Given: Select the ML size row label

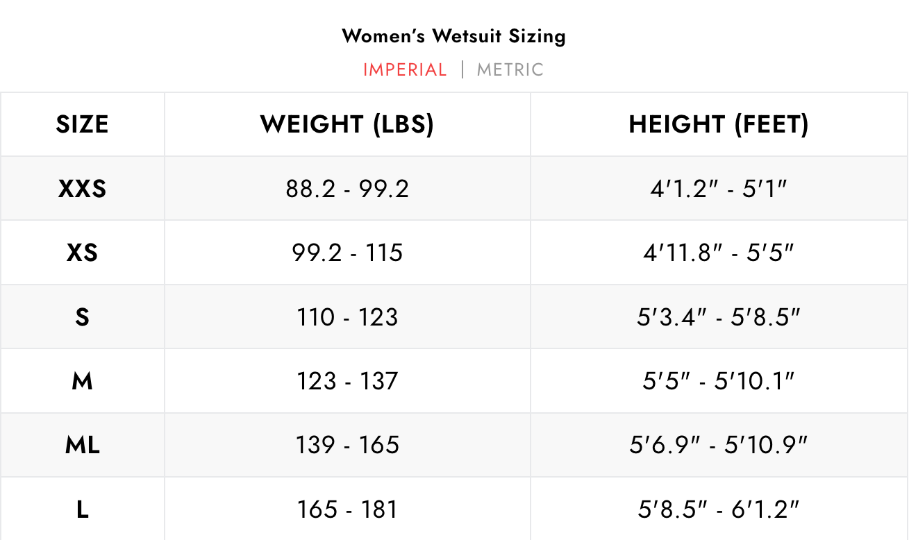Looking at the screenshot, I should click(82, 445).
